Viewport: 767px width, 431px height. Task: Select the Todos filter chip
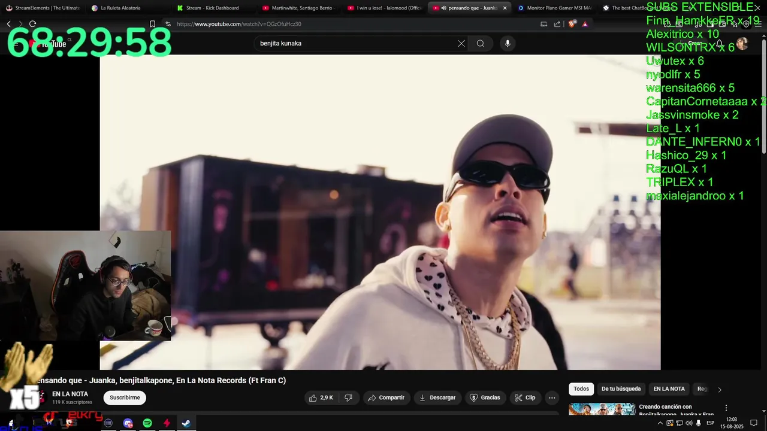581,389
